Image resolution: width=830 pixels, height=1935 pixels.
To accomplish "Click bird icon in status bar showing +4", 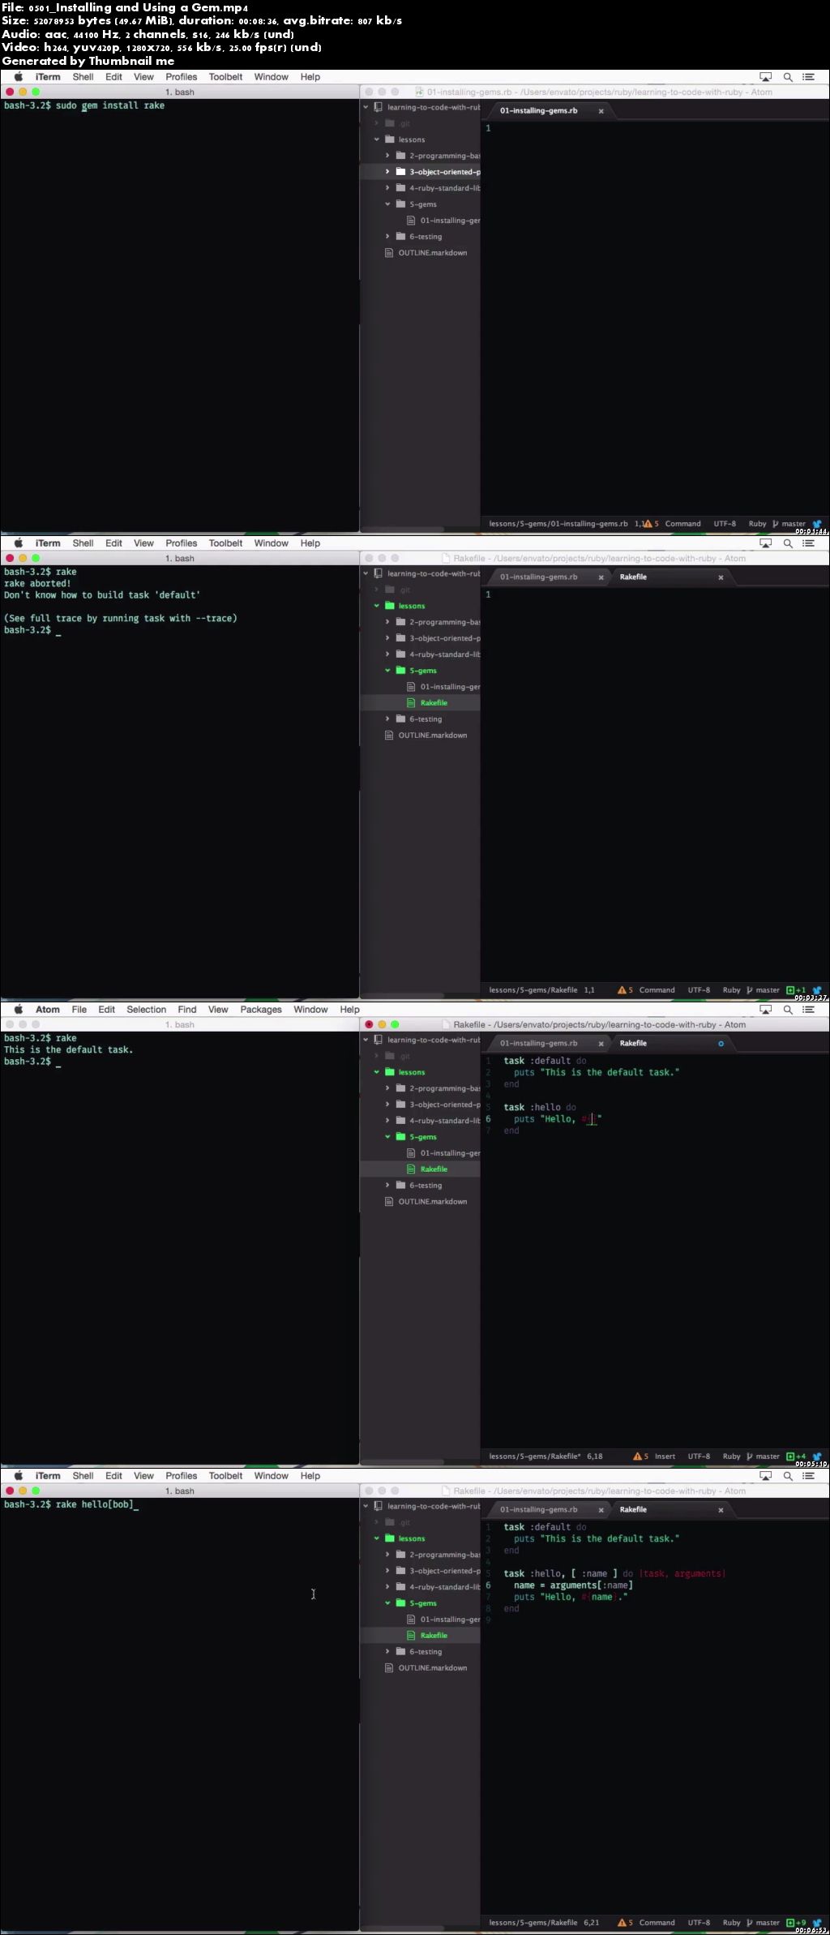I will coord(817,1457).
